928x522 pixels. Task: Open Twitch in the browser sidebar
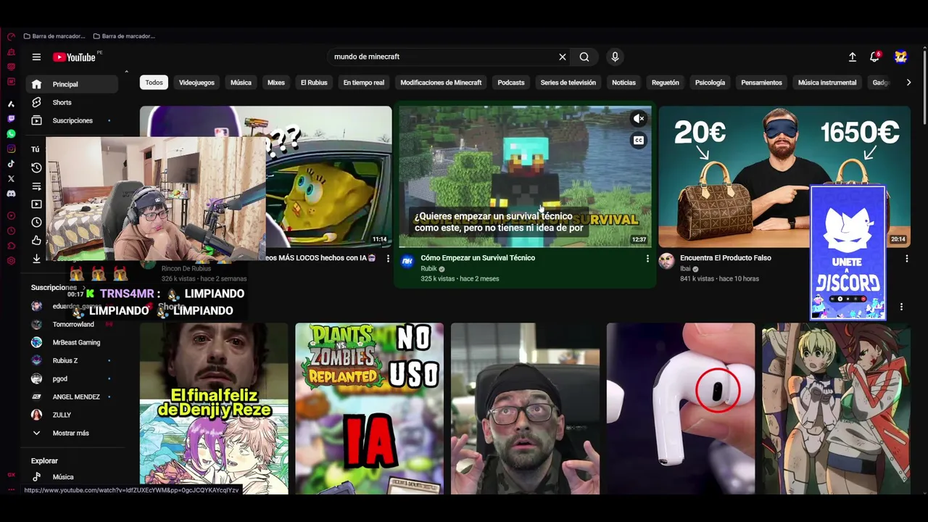[11, 119]
